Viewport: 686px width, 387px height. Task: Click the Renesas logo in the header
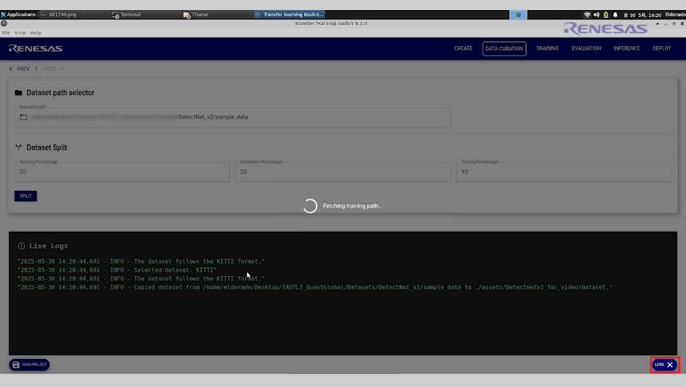(36, 48)
